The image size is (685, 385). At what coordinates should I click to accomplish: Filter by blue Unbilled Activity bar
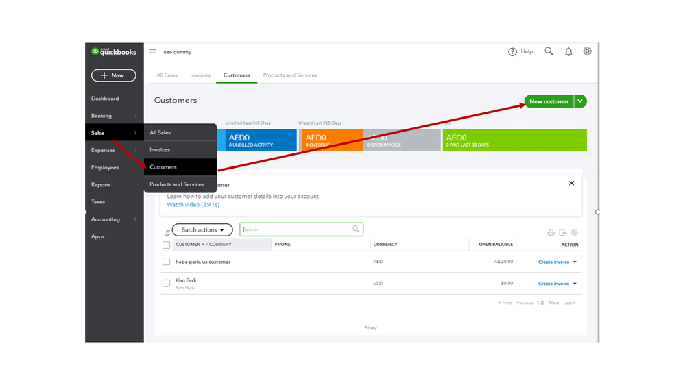(261, 140)
